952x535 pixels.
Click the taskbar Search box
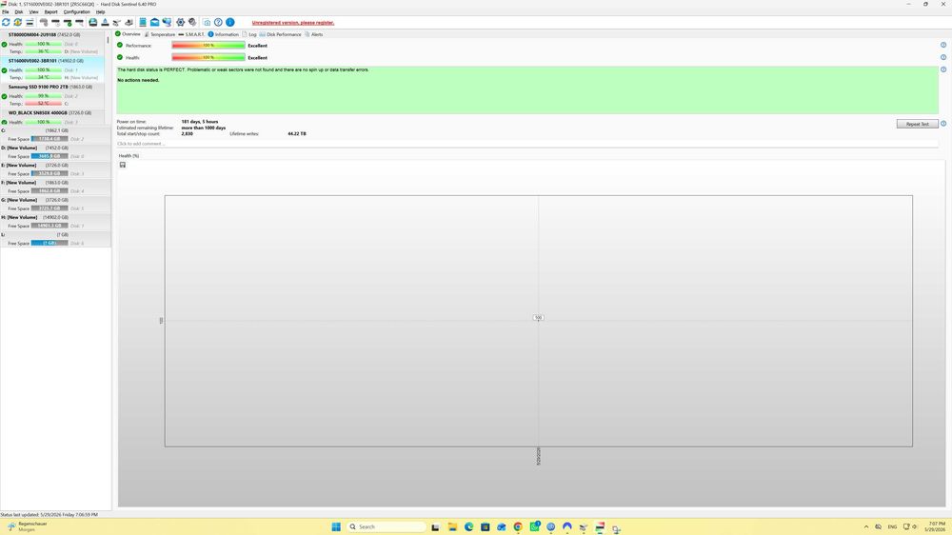pyautogui.click(x=387, y=526)
